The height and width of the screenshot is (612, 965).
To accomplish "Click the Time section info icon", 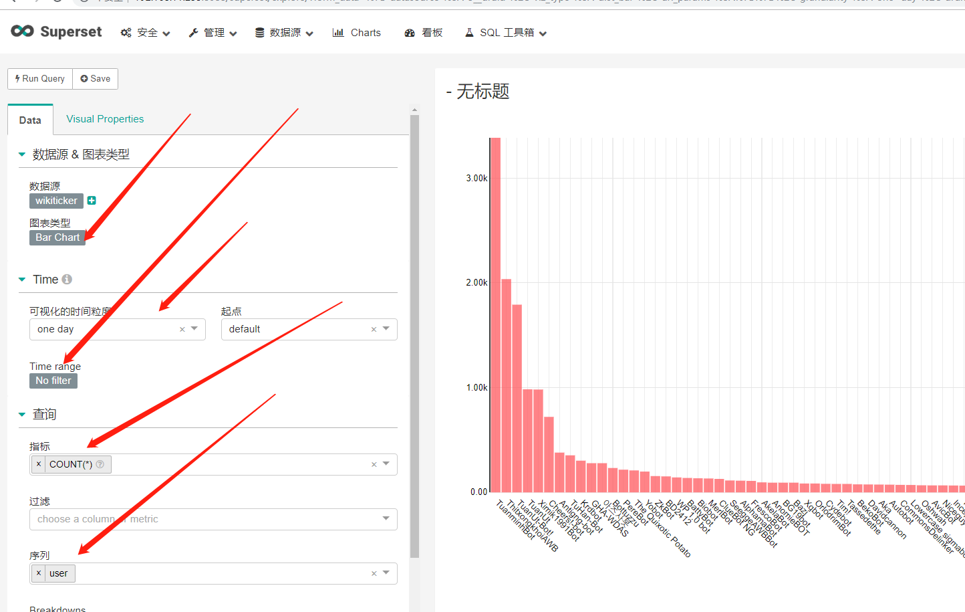I will click(x=67, y=280).
